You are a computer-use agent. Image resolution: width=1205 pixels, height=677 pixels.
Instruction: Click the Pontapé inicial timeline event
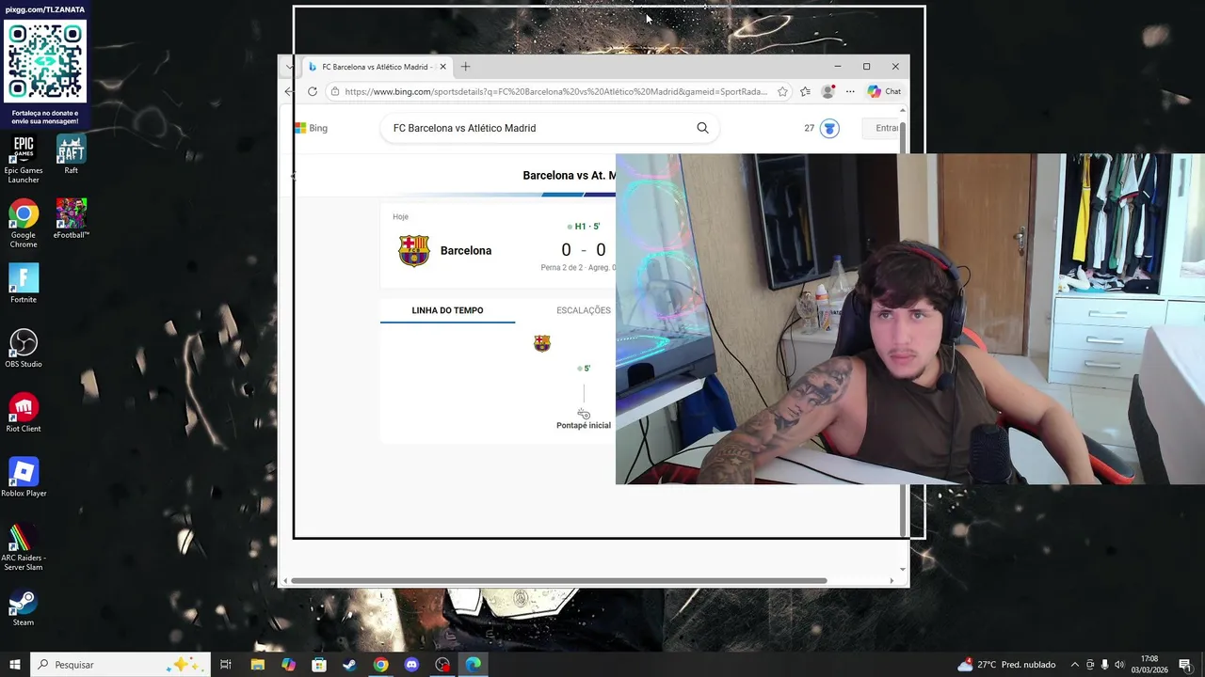click(584, 419)
